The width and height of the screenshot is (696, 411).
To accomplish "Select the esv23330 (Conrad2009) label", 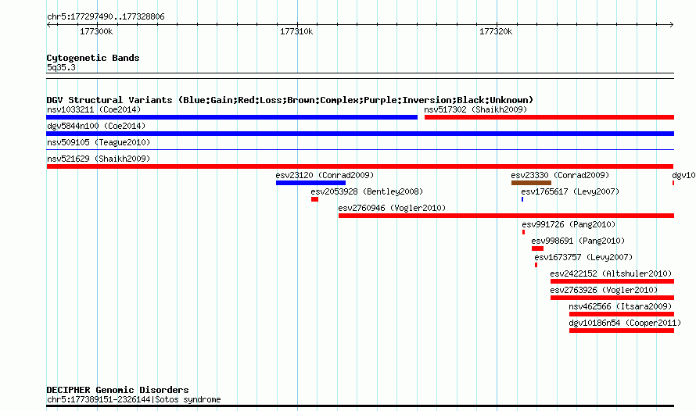I will (560, 175).
